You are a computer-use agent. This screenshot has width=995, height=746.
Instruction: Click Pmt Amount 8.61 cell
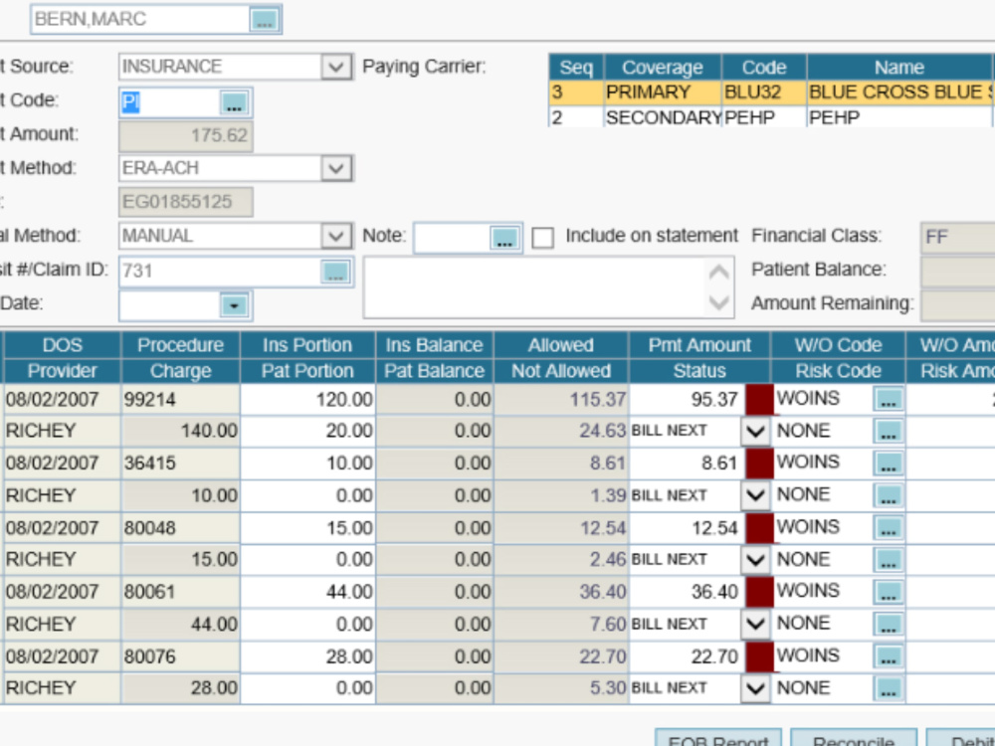click(688, 464)
